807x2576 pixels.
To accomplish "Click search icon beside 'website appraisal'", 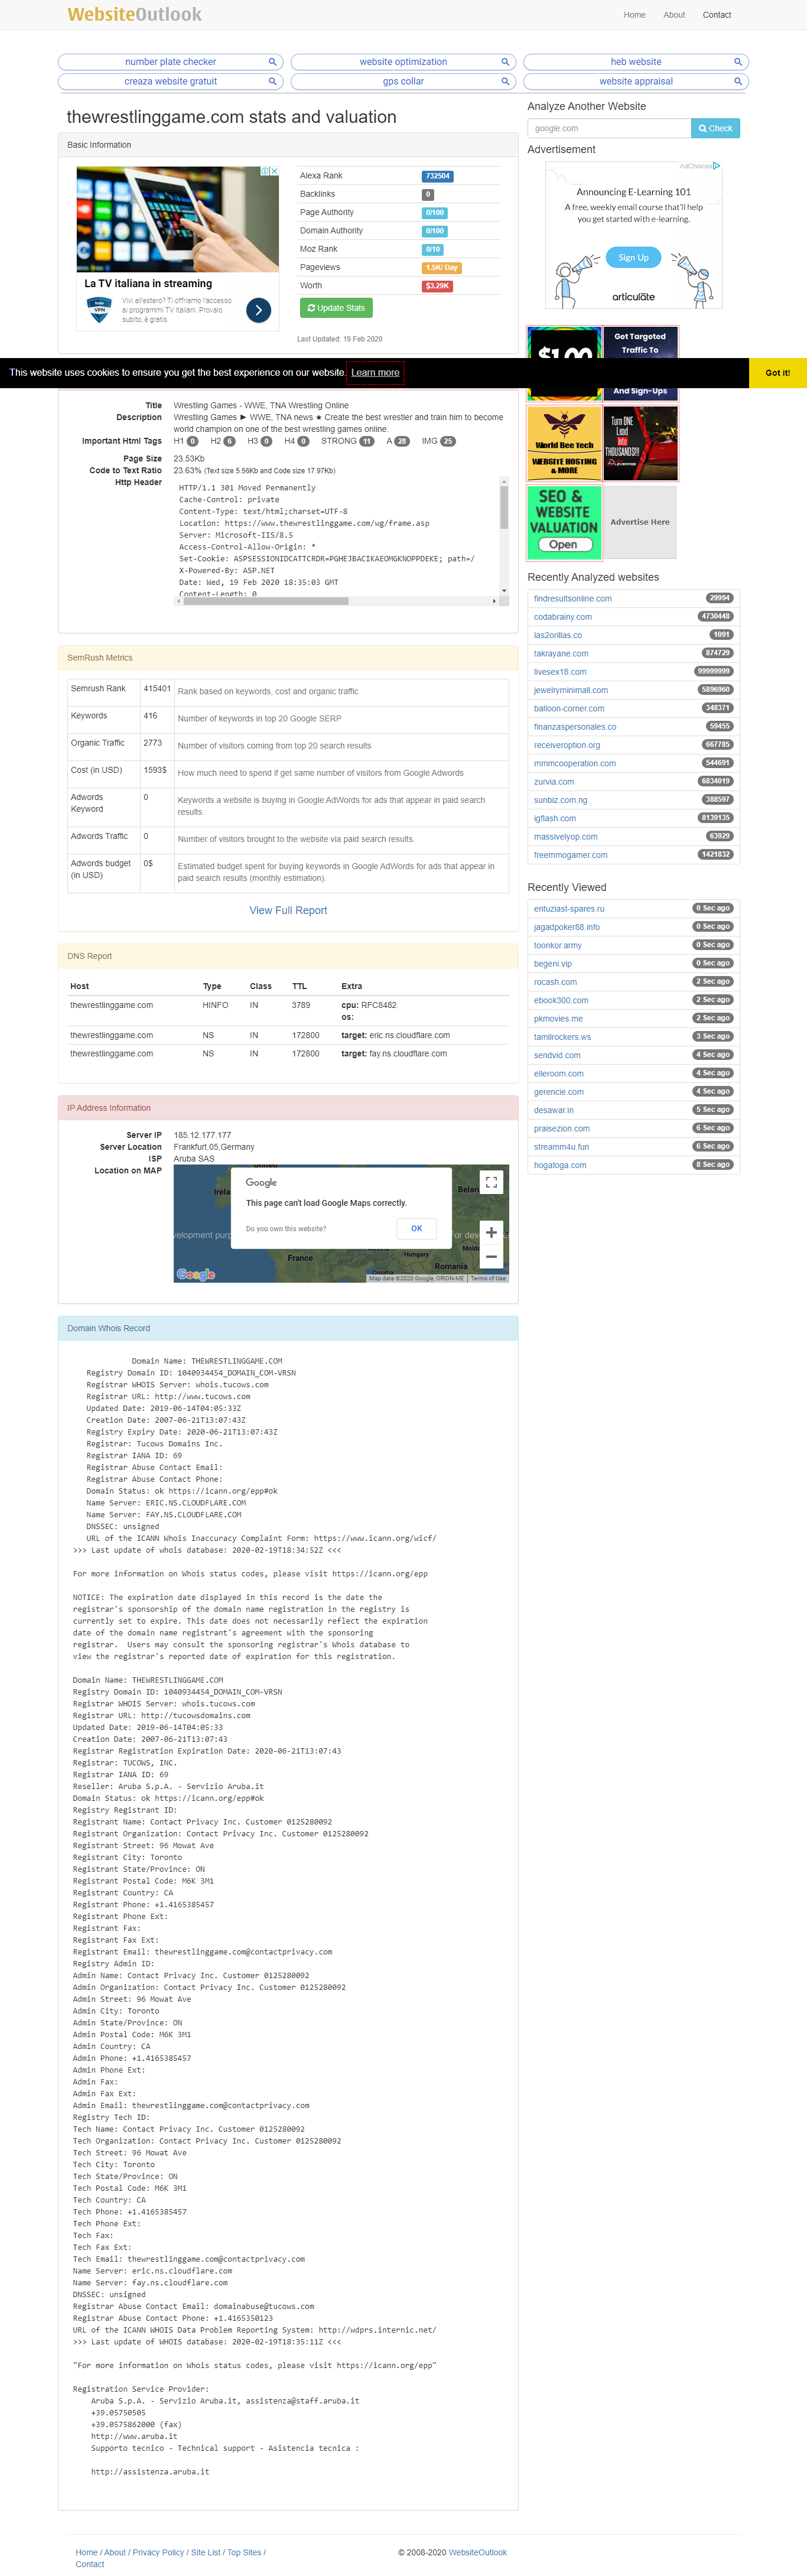I will pyautogui.click(x=738, y=82).
